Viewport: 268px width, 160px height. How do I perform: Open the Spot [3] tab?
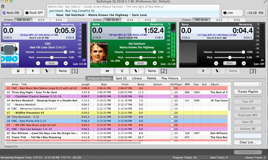pos(121,78)
